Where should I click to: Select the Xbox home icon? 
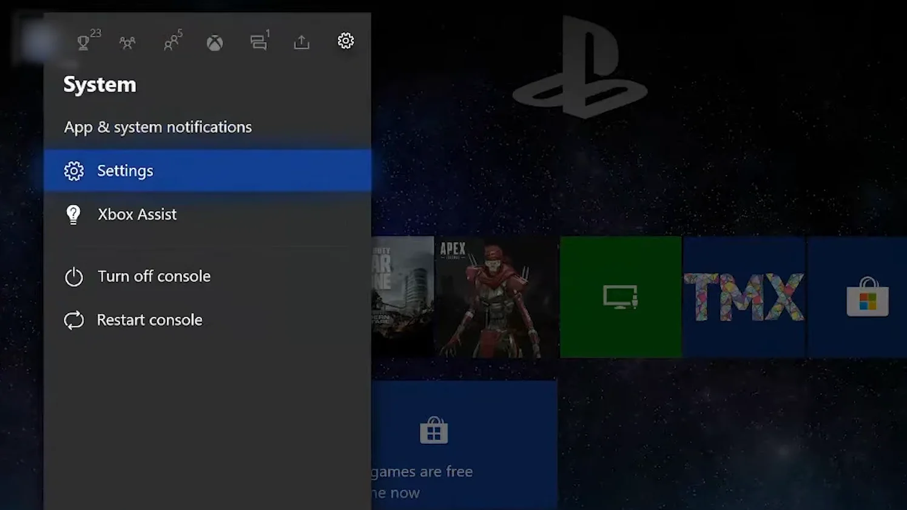pos(215,42)
